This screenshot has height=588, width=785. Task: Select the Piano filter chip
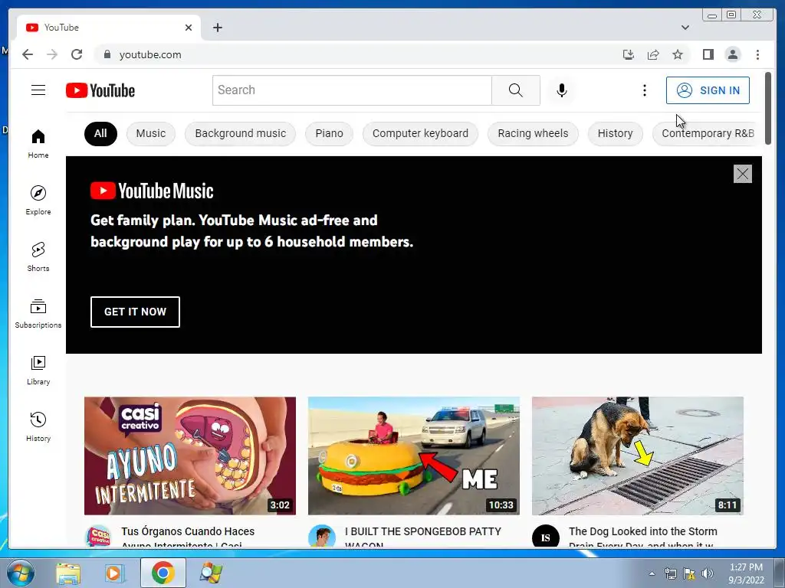329,133
